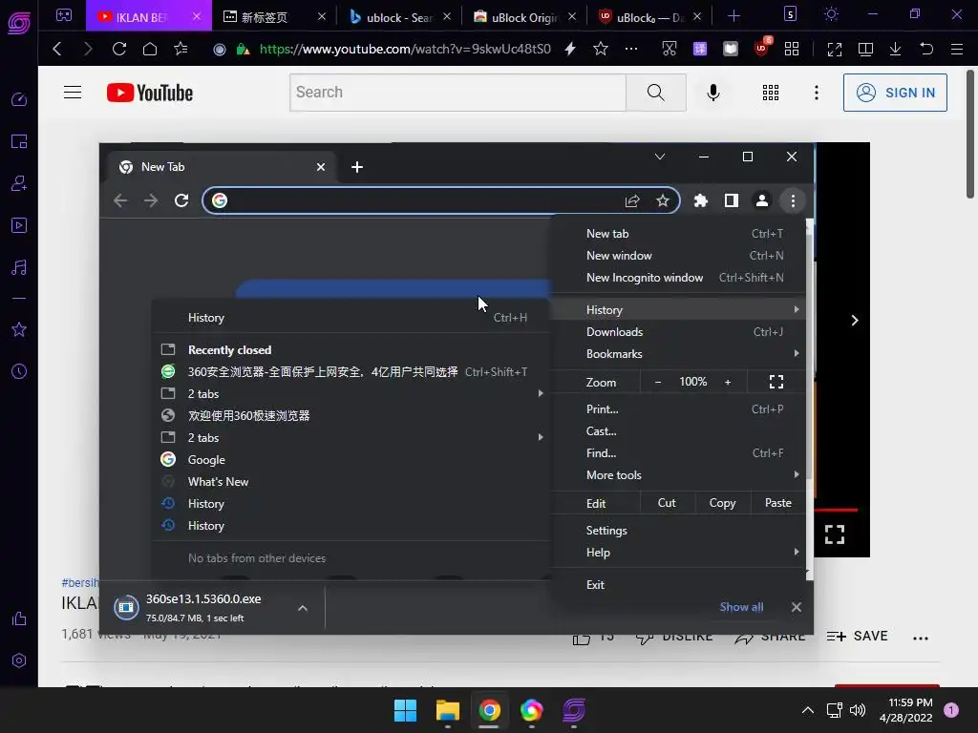978x733 pixels.
Task: Click the YouTube logo
Action: point(150,93)
